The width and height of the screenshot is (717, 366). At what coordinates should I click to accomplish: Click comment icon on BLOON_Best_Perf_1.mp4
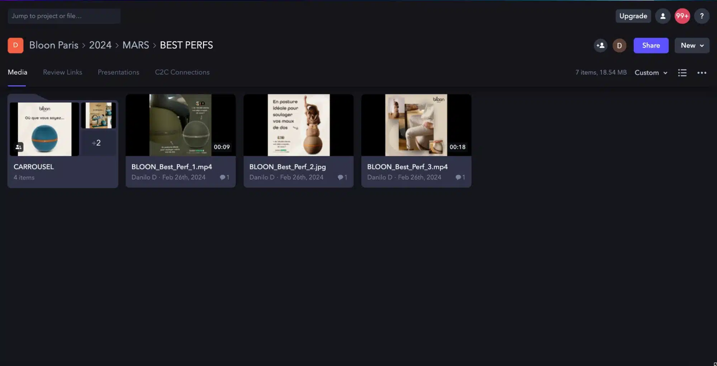pyautogui.click(x=222, y=177)
